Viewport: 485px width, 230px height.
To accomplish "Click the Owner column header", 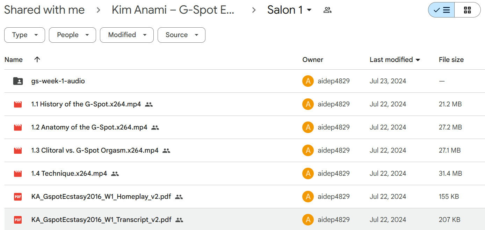I will point(313,60).
